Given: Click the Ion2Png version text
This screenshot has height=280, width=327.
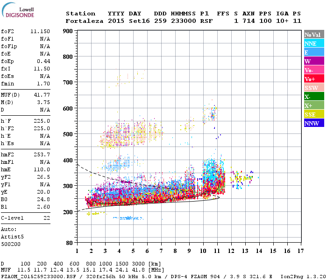Looking at the screenshot, I should point(303,277).
